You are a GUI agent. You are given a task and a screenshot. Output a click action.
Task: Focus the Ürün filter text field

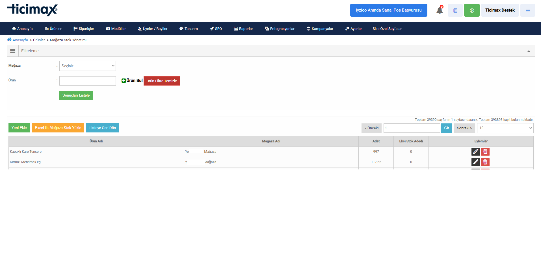[x=88, y=81]
